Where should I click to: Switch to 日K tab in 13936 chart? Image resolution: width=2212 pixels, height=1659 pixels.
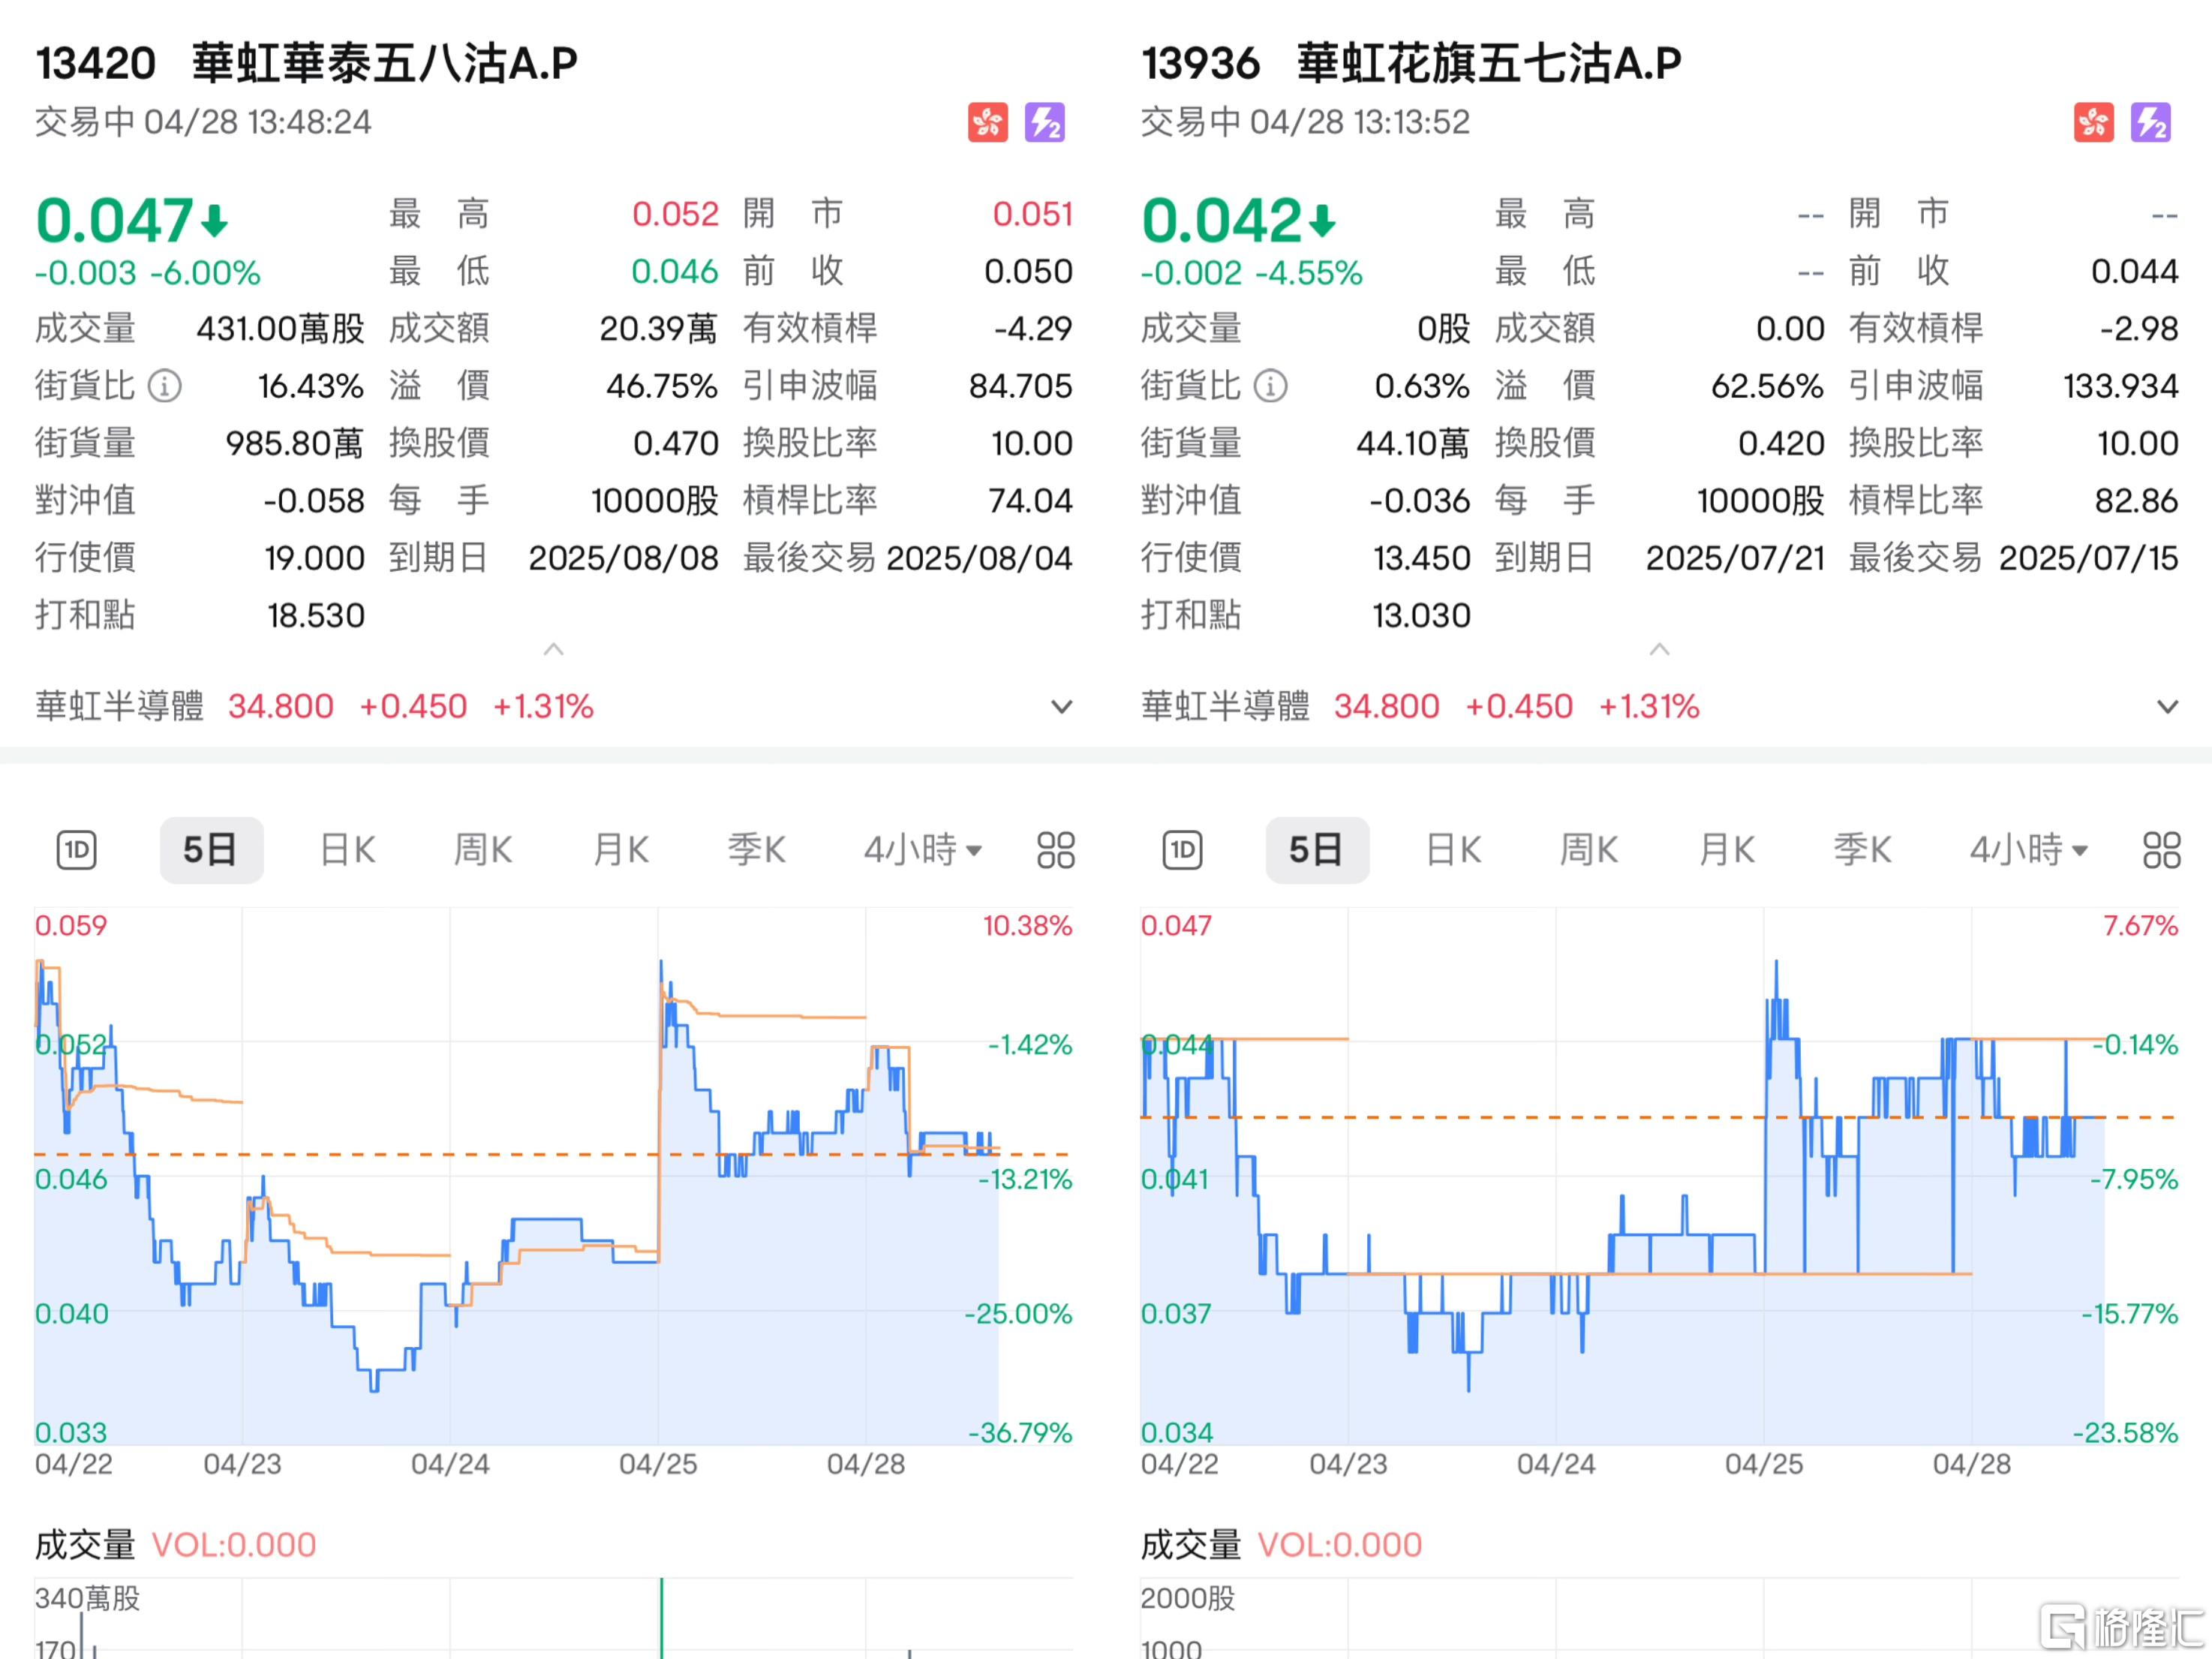[1453, 850]
